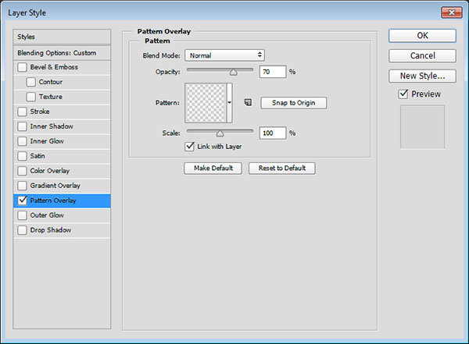Open the Blend Mode dropdown
The height and width of the screenshot is (344, 469).
(224, 55)
